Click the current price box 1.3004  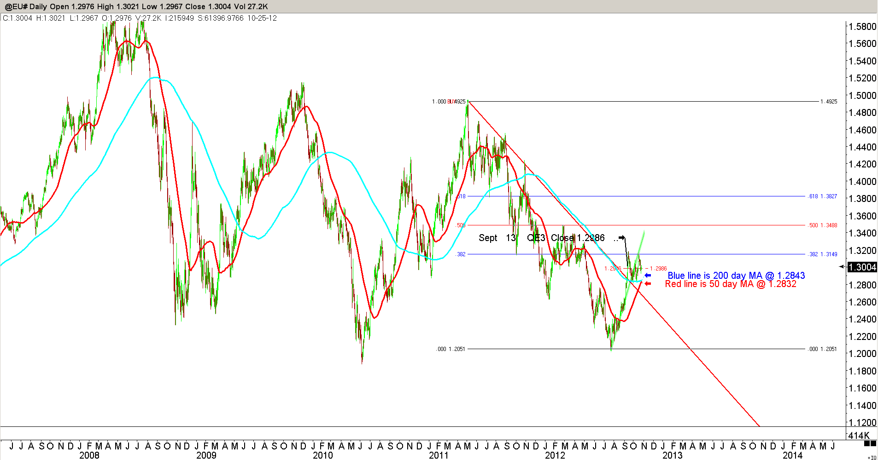[862, 267]
